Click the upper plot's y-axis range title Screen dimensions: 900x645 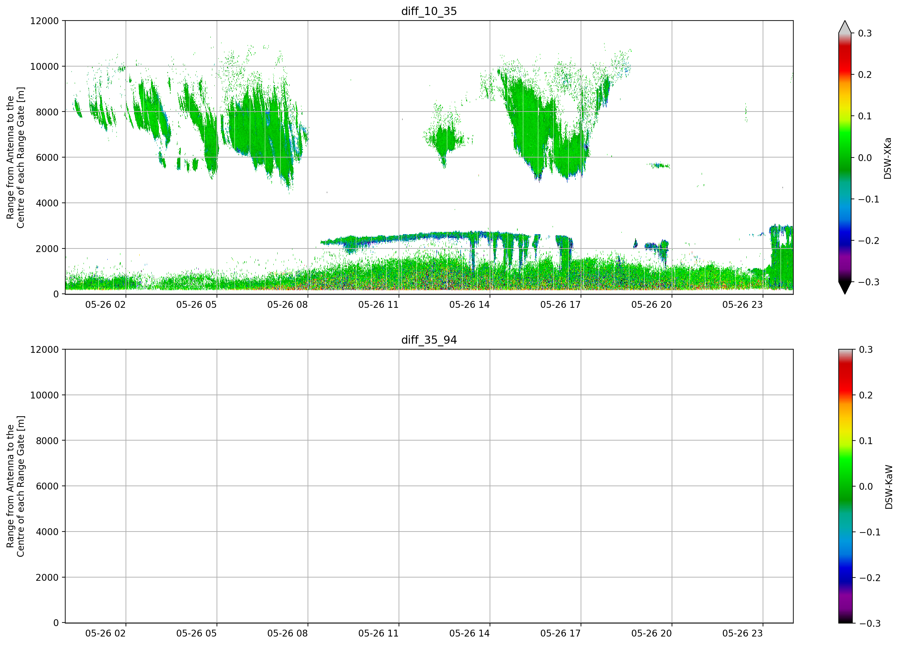[15, 157]
